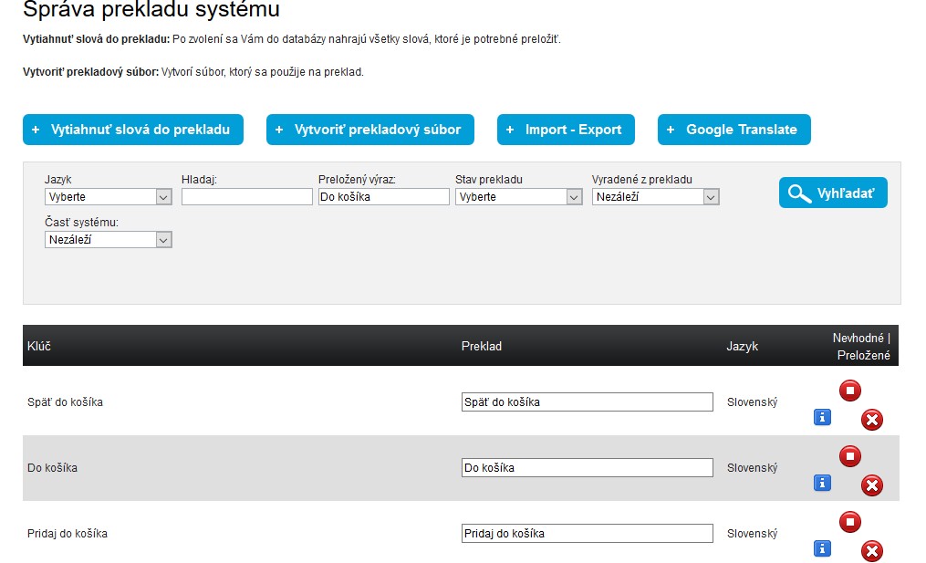Click the red X icon for "Pridaj do košíka"
The height and width of the screenshot is (563, 926).
872,551
